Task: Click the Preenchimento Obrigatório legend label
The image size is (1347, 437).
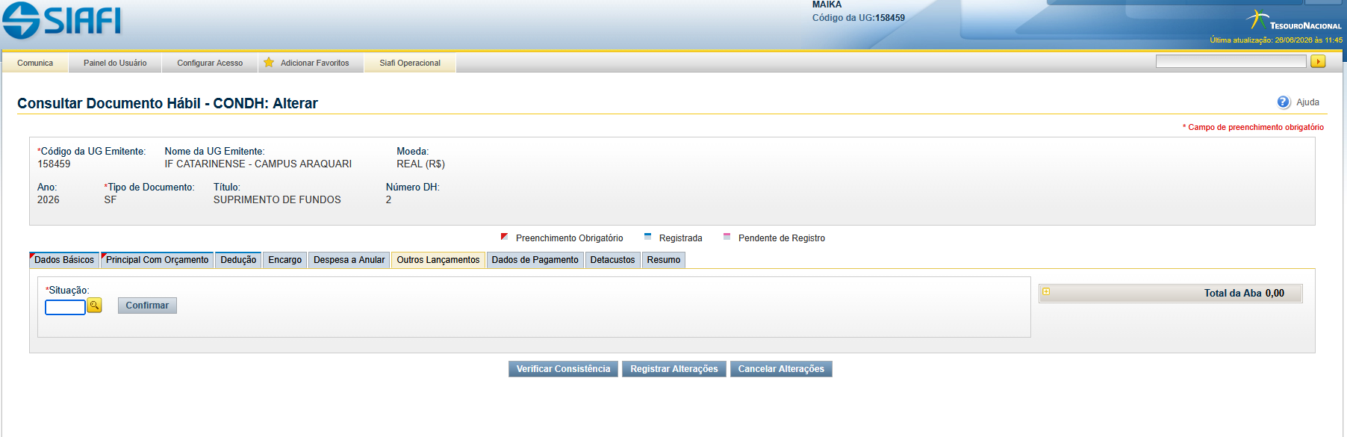Action: point(569,238)
